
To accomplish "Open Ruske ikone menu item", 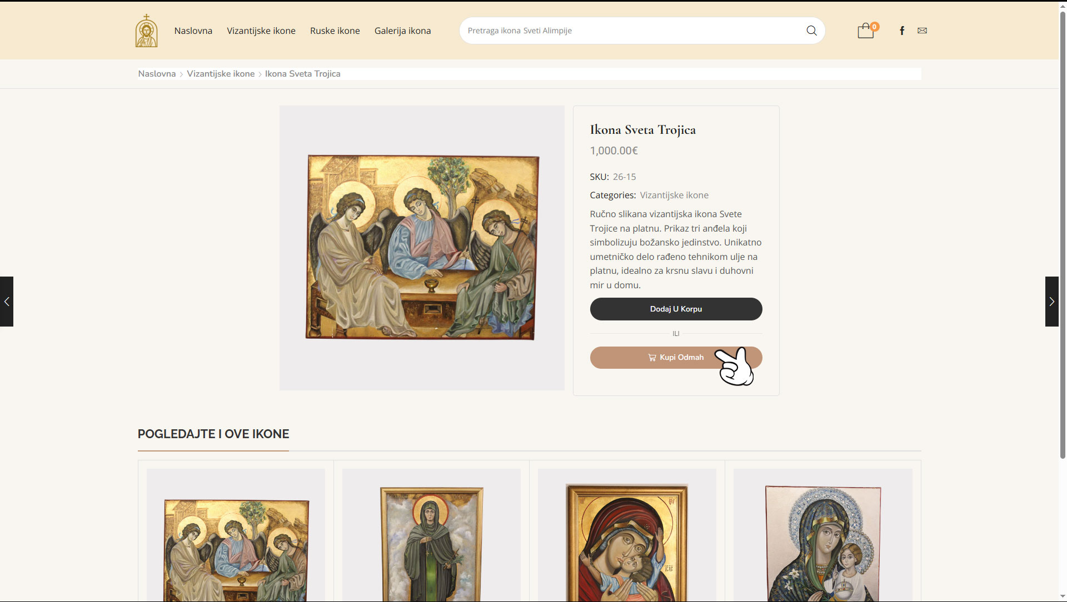I will click(x=335, y=31).
